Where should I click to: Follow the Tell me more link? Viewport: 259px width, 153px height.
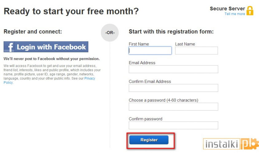point(235,14)
